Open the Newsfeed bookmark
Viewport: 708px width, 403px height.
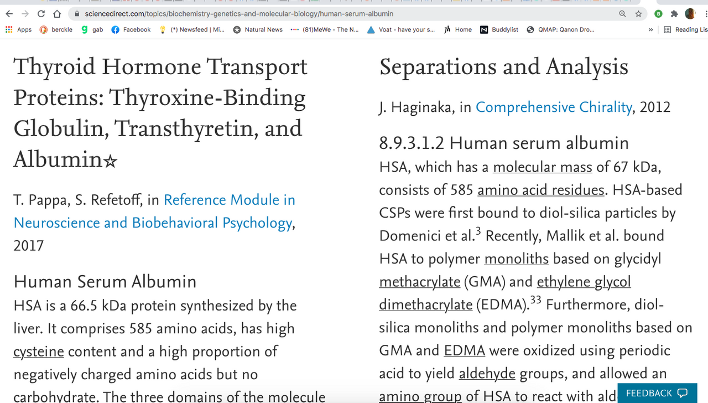tap(191, 29)
